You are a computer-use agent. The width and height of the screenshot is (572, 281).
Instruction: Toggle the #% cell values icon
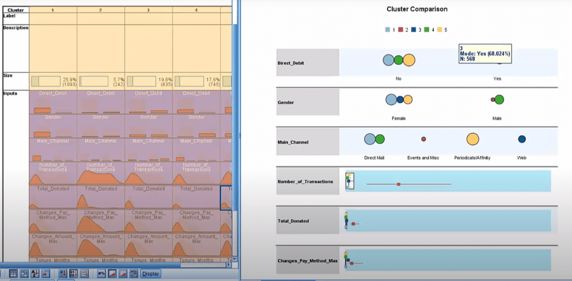[102, 274]
